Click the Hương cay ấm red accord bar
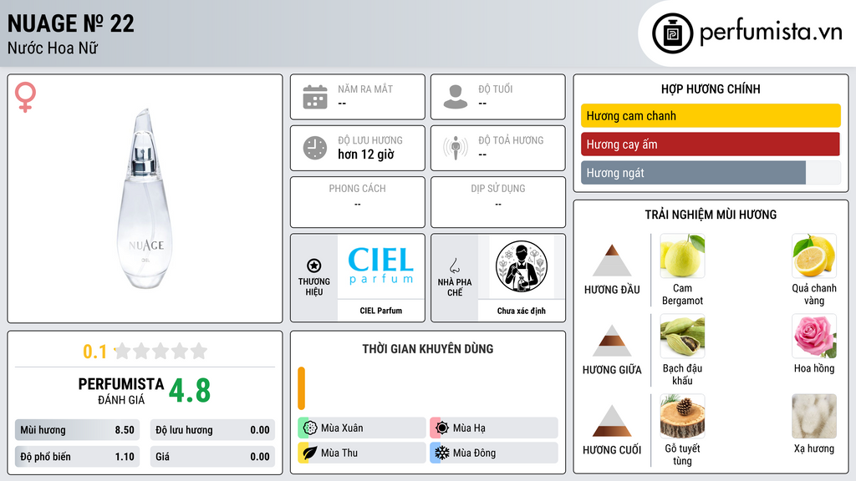The width and height of the screenshot is (856, 481). click(x=711, y=144)
